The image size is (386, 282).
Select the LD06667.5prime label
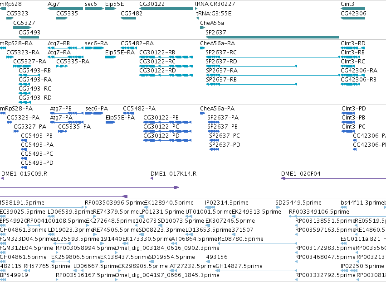96,266
